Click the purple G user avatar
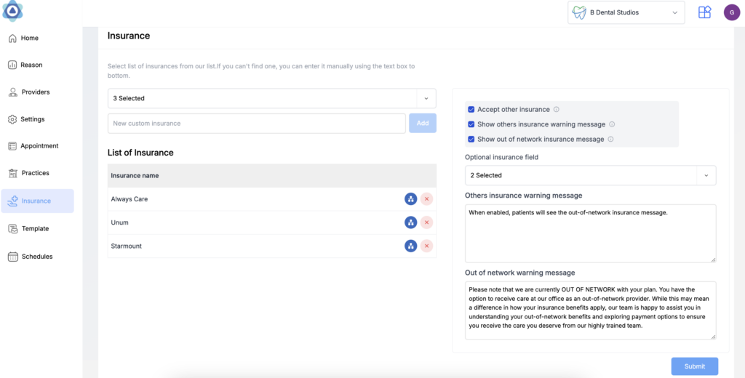745x378 pixels. point(731,12)
